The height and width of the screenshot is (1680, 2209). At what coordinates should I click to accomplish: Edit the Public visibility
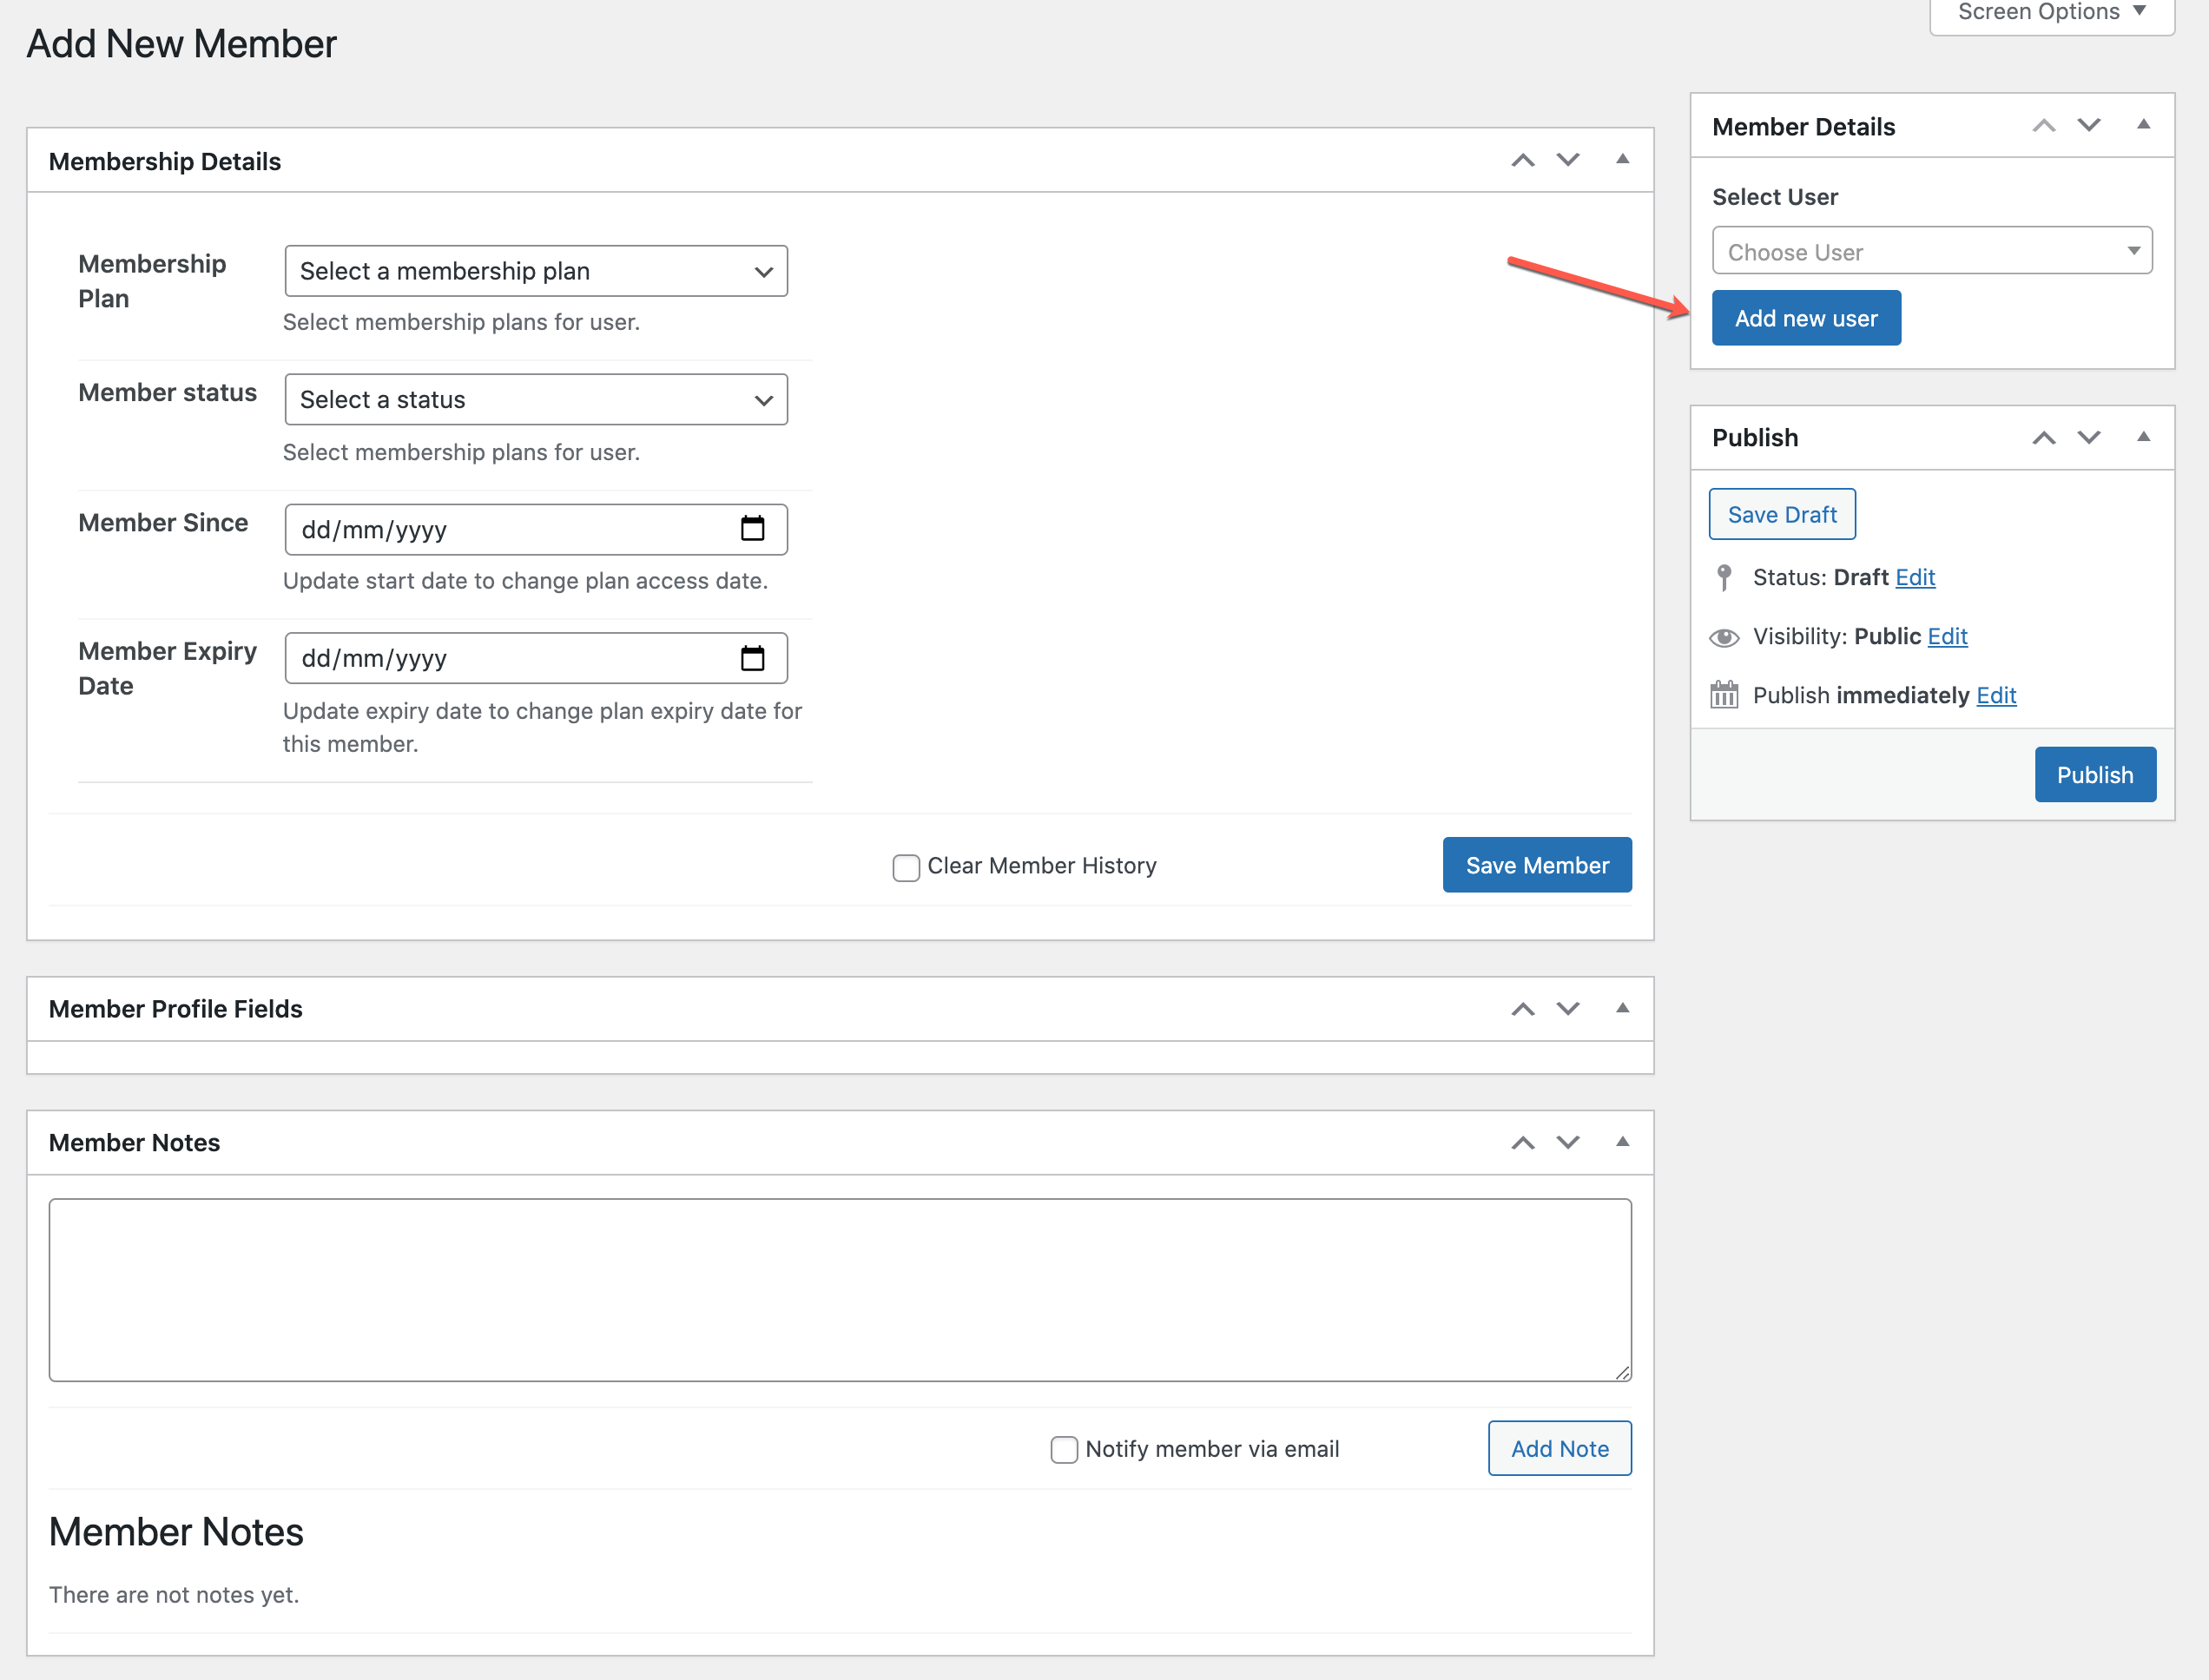coord(1946,636)
